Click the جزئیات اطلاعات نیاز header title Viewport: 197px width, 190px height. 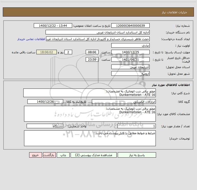tap(174, 12)
